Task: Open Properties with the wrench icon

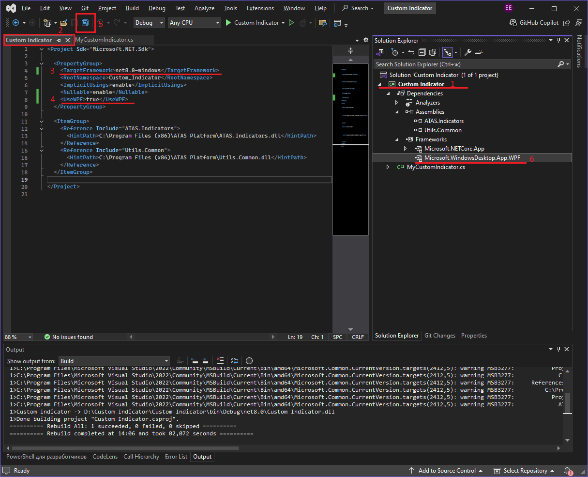Action: pos(468,52)
